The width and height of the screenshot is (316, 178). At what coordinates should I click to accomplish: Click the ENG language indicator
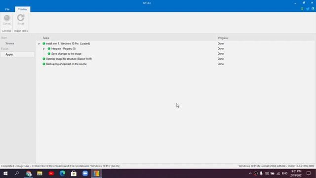click(285, 174)
